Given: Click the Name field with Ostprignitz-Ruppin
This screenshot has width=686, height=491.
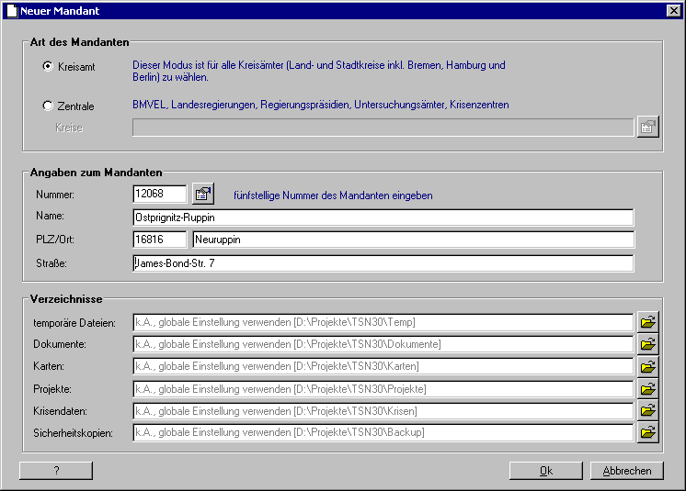Looking at the screenshot, I should (383, 218).
